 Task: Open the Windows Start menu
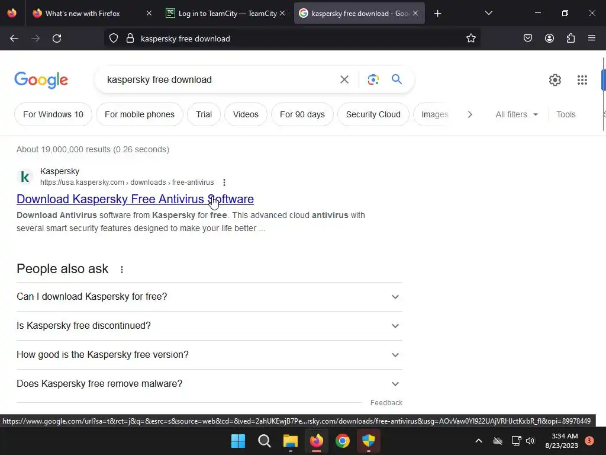pyautogui.click(x=238, y=441)
